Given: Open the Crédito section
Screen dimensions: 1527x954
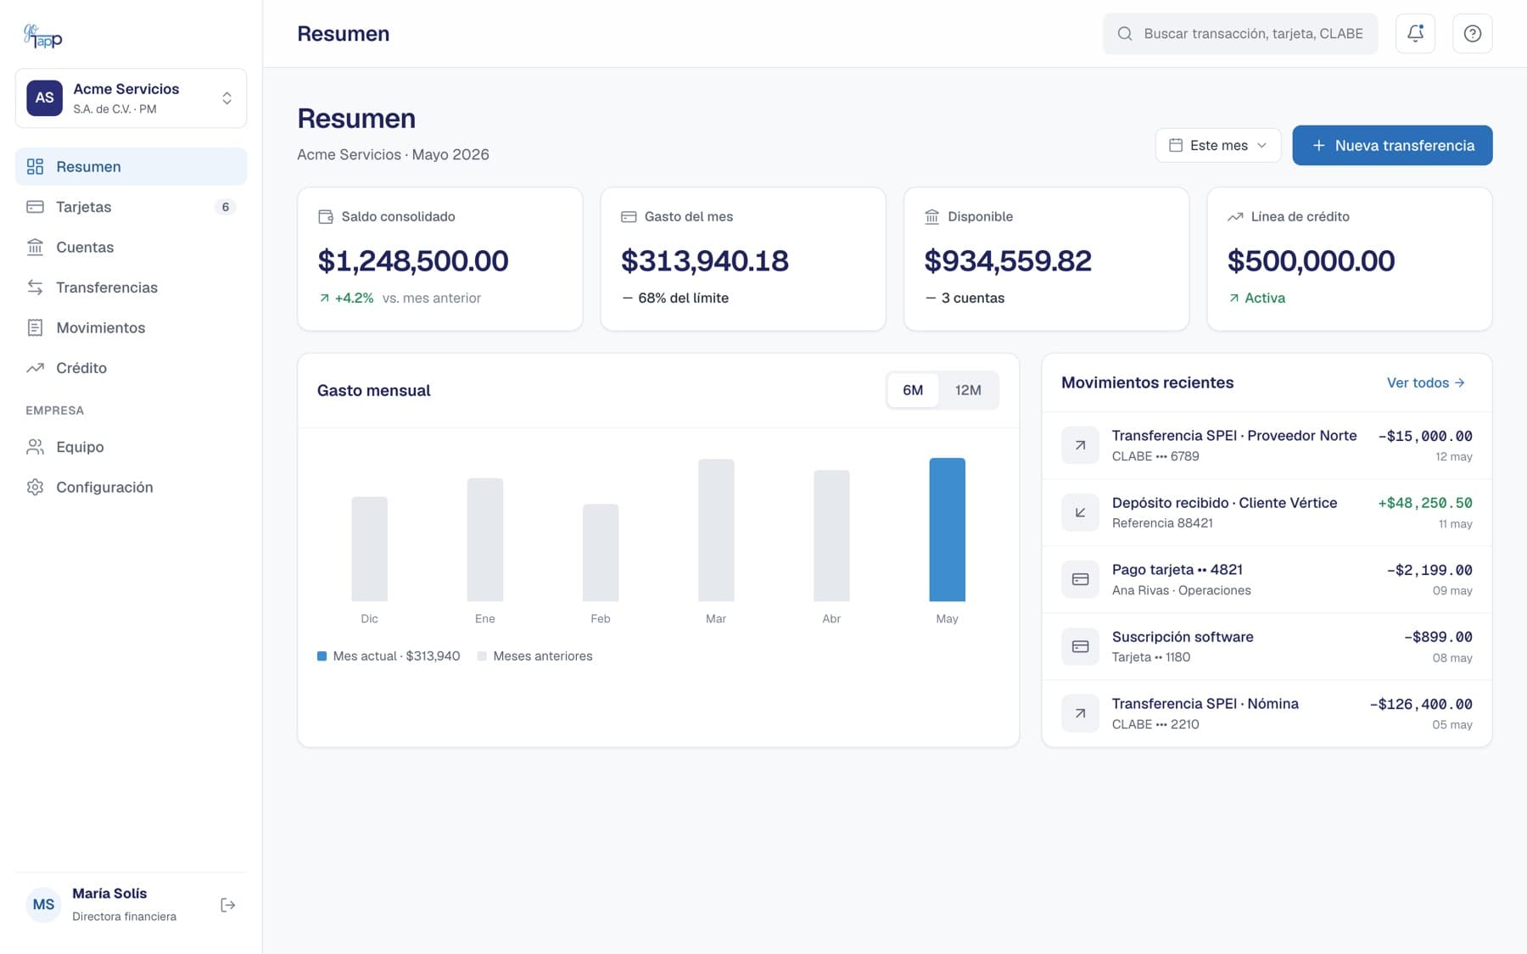Looking at the screenshot, I should click(131, 368).
